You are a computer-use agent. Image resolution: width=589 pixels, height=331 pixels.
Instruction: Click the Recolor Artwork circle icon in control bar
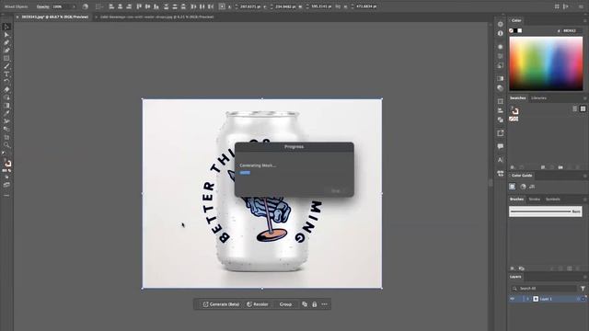[x=86, y=6]
